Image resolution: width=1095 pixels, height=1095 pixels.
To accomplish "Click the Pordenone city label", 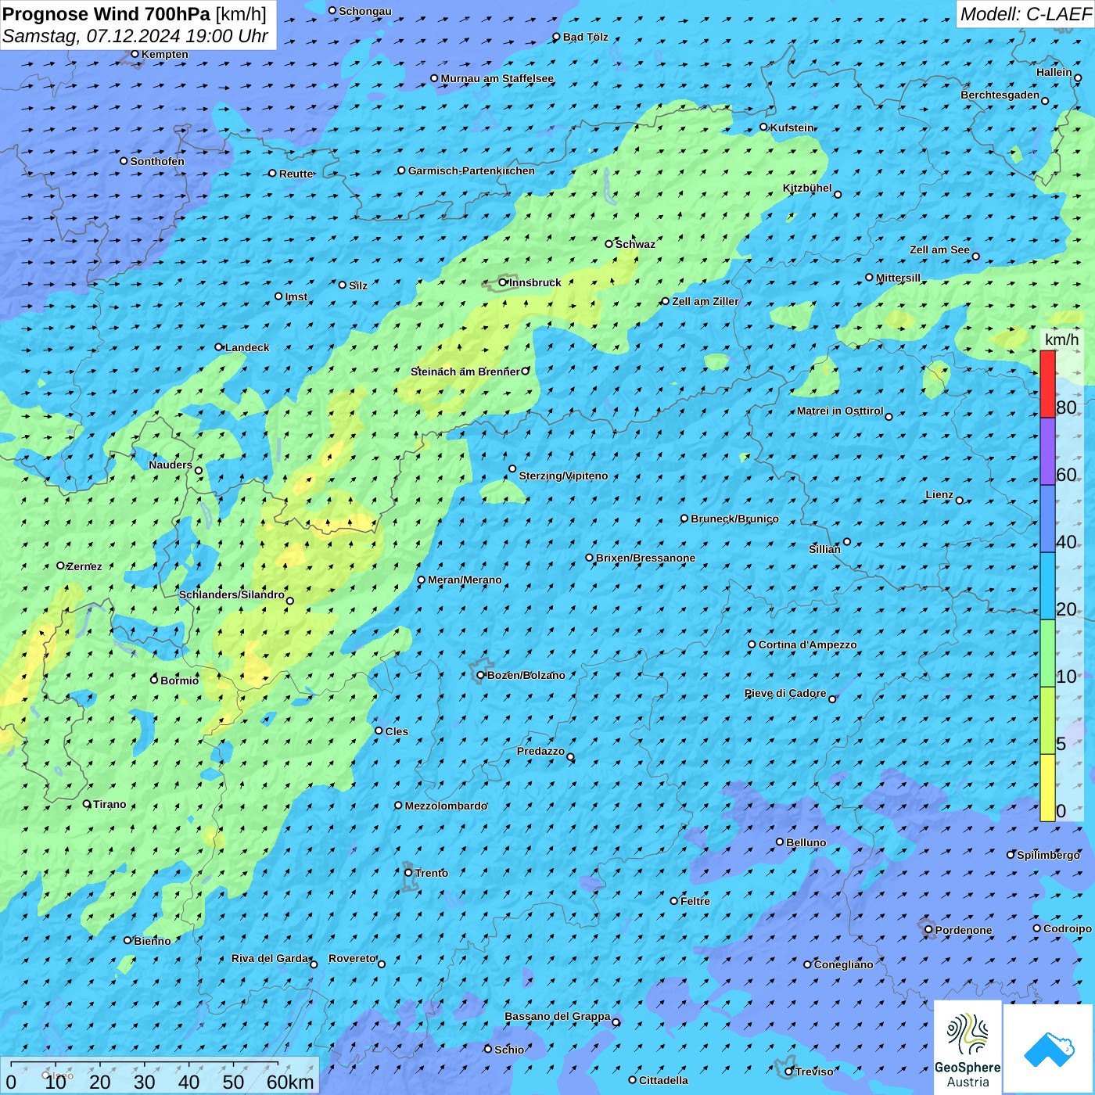I will pos(964,930).
